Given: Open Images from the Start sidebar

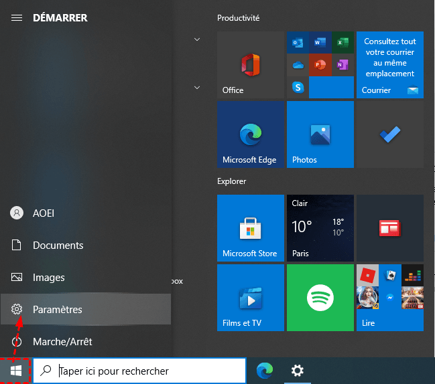Looking at the screenshot, I should click(86, 277).
